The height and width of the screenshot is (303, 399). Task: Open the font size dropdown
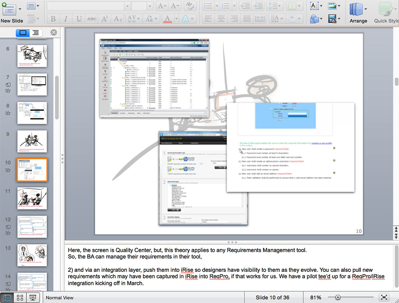point(150,6)
